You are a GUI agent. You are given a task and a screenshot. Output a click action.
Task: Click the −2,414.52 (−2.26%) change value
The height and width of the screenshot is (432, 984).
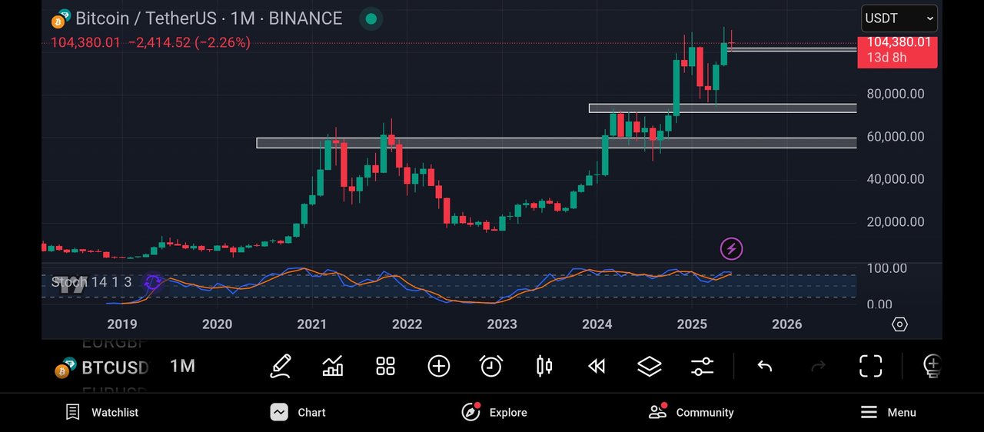(188, 42)
